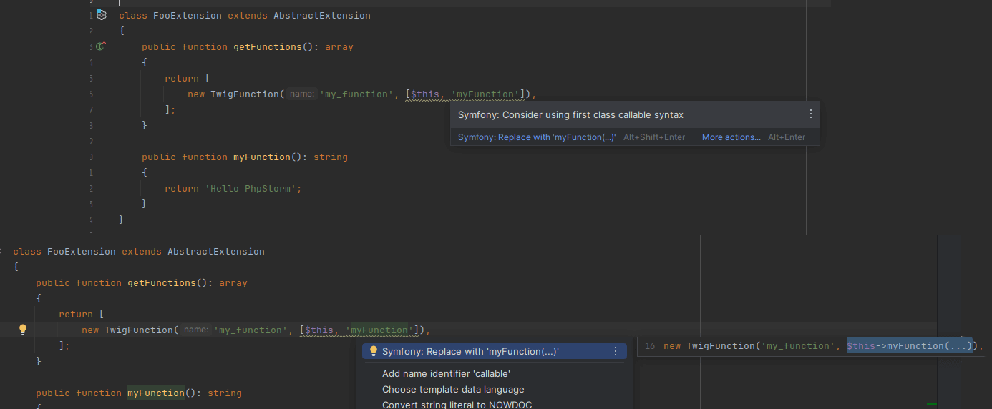Click the green marker on the error stripe
This screenshot has height=409, width=992.
pos(931,404)
